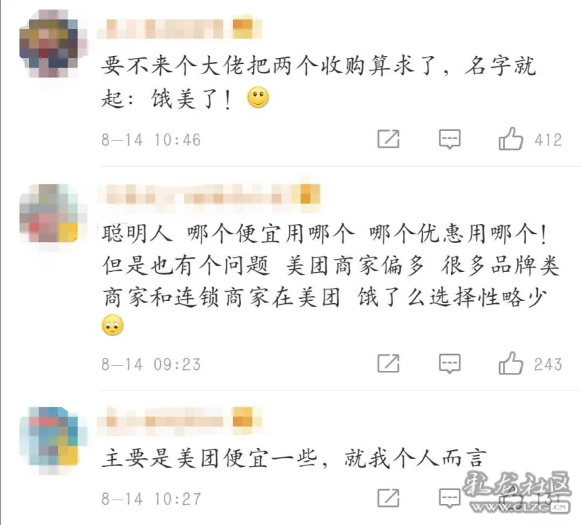
Task: Click the 8-14 10:46 timestamp
Action: (x=151, y=140)
